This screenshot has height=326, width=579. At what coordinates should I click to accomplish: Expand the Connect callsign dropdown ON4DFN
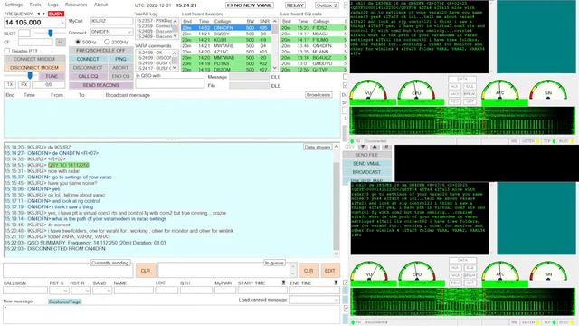coord(129,33)
